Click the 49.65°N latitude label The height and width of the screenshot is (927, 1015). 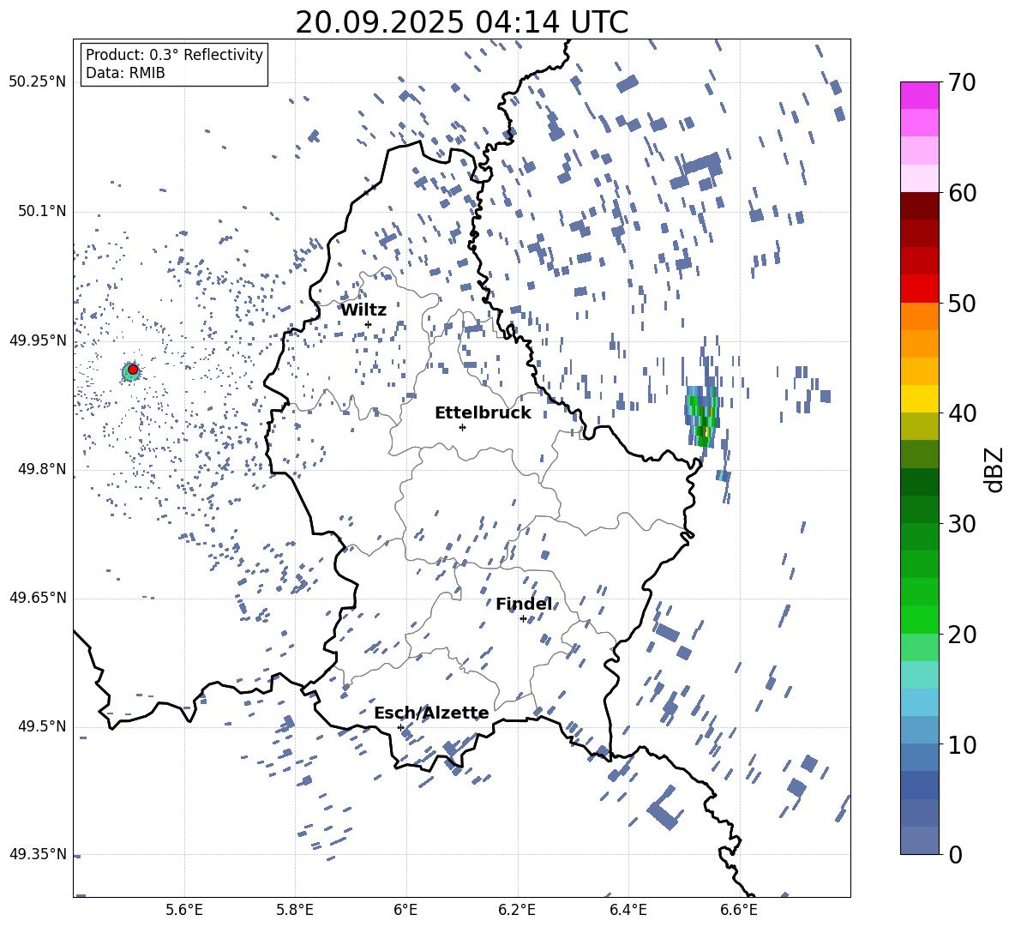[x=38, y=598]
